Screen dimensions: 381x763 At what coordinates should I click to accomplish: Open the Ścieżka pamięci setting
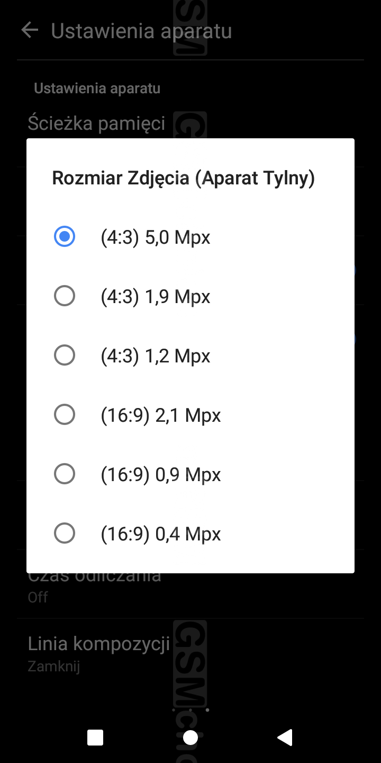[96, 123]
